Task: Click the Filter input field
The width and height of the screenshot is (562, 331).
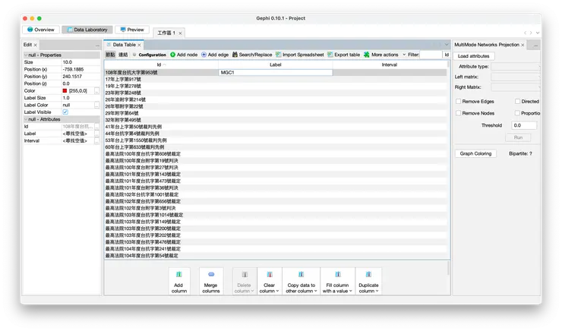Action: click(431, 55)
